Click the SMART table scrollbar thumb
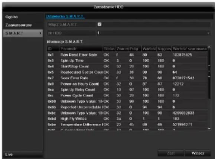Viewport: 215px width, 159px height. coord(209,74)
